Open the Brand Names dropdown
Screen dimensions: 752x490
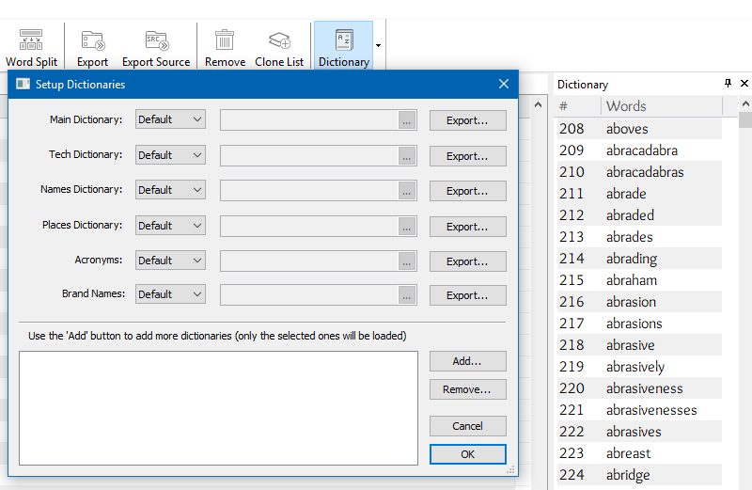tap(170, 294)
